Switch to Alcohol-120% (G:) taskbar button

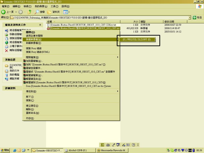click(x=80, y=150)
